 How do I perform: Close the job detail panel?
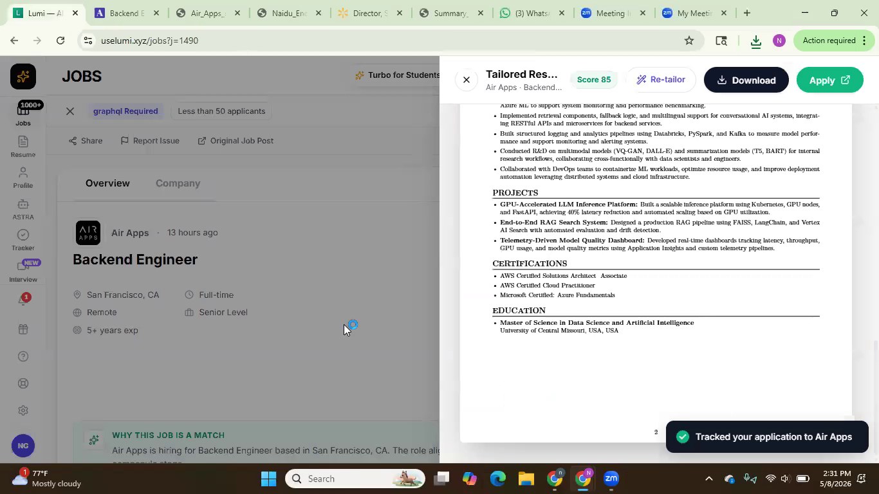tap(70, 111)
